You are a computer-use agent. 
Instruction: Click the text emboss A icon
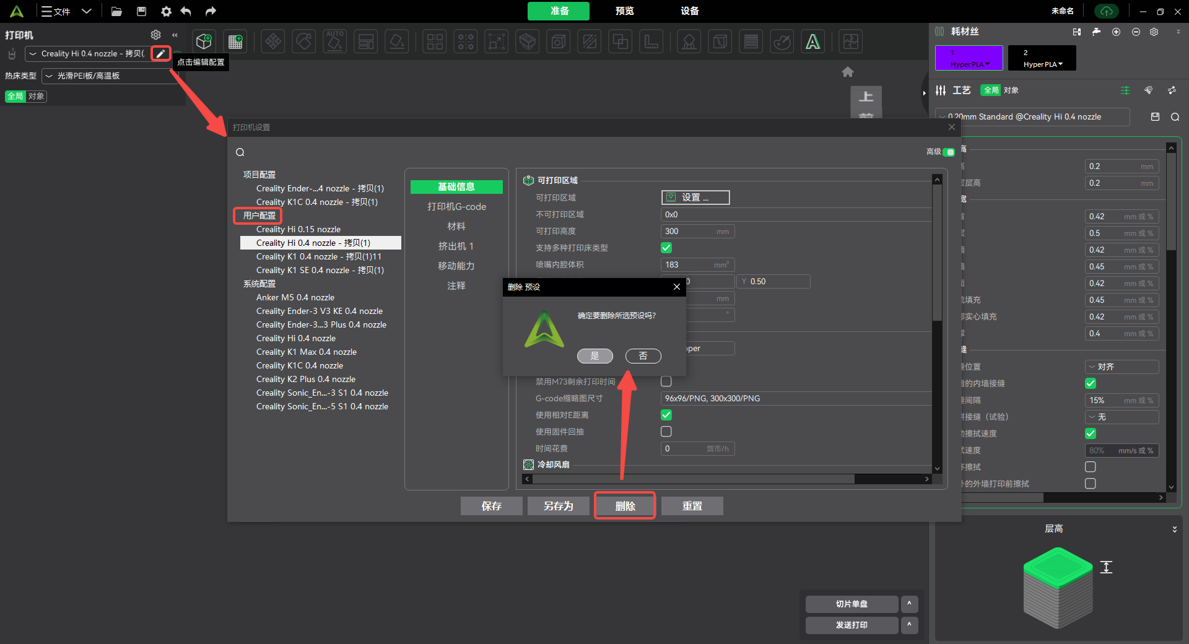coord(813,41)
